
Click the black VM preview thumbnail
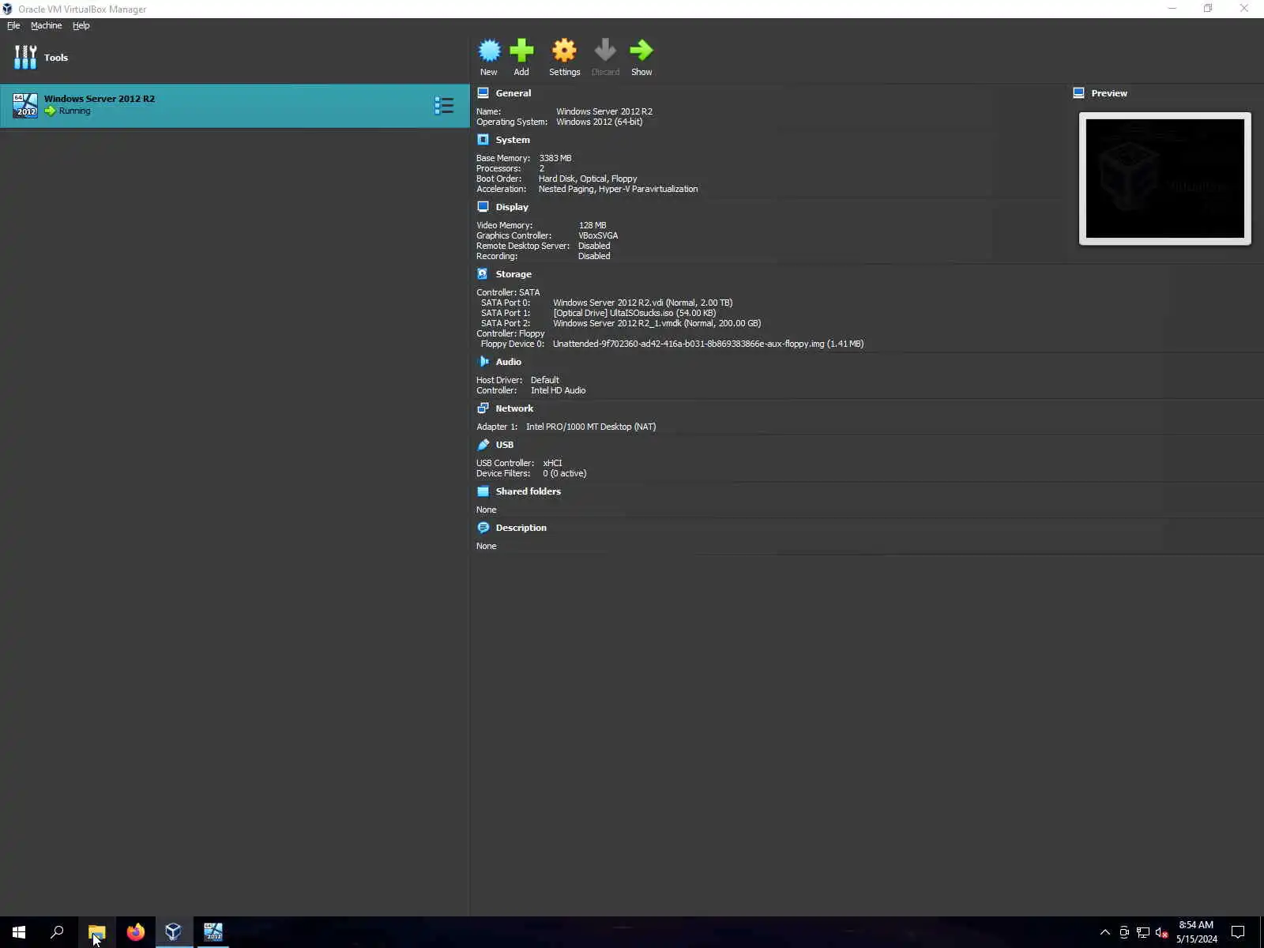click(1164, 179)
